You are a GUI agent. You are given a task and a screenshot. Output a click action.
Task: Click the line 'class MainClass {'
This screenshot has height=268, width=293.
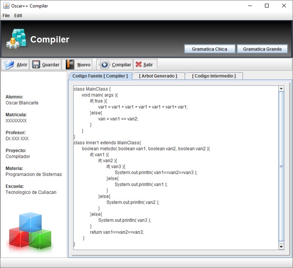92,89
